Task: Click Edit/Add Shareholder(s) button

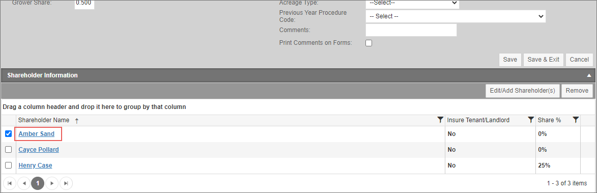Action: pos(522,91)
